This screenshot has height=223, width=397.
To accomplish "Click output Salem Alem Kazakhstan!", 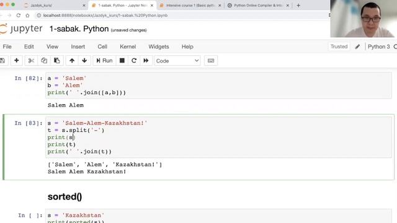I will pyautogui.click(x=87, y=172).
